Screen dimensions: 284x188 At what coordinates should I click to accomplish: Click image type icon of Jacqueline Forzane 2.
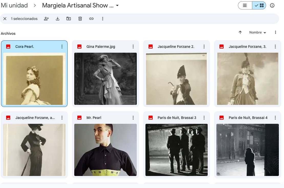(x=151, y=47)
